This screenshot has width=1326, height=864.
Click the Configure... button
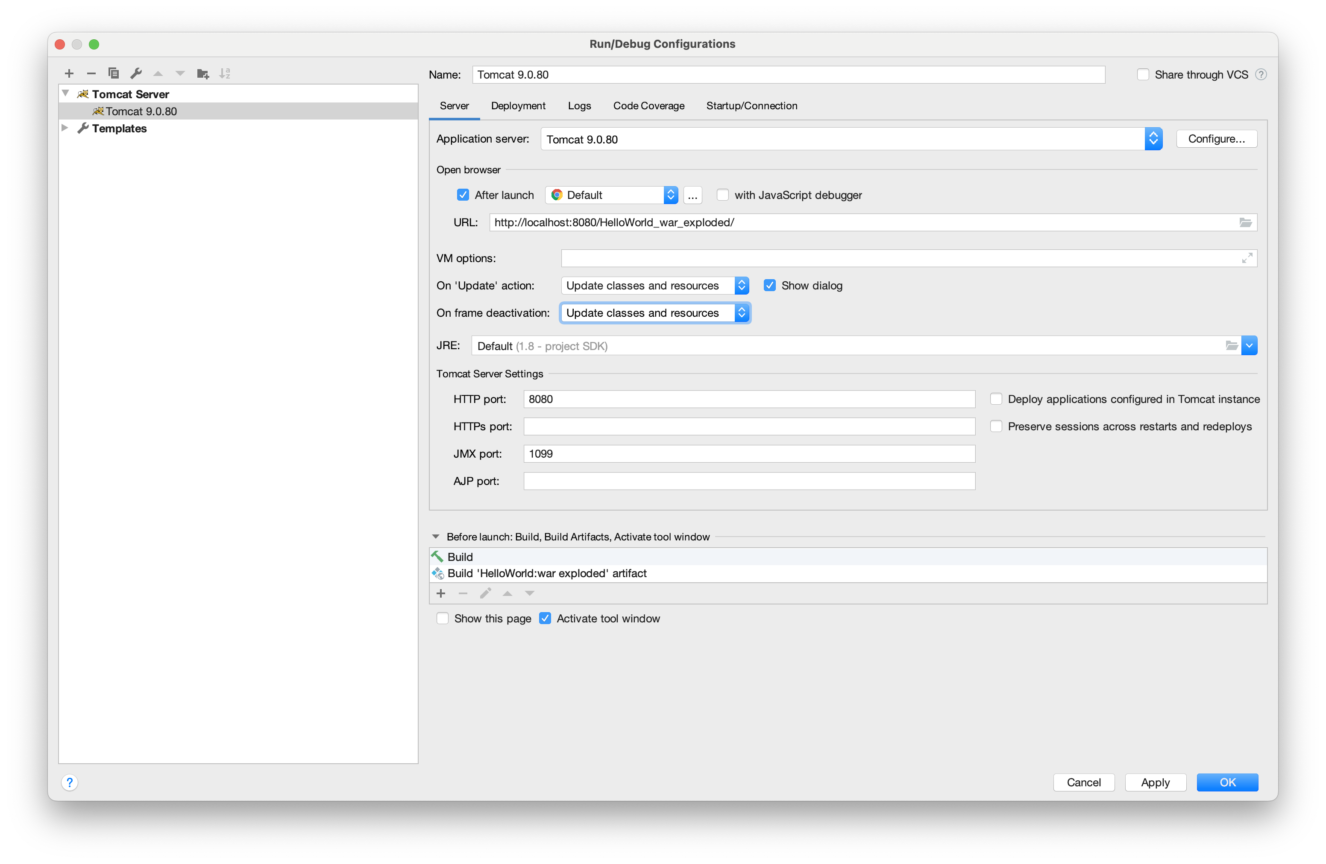click(1216, 139)
